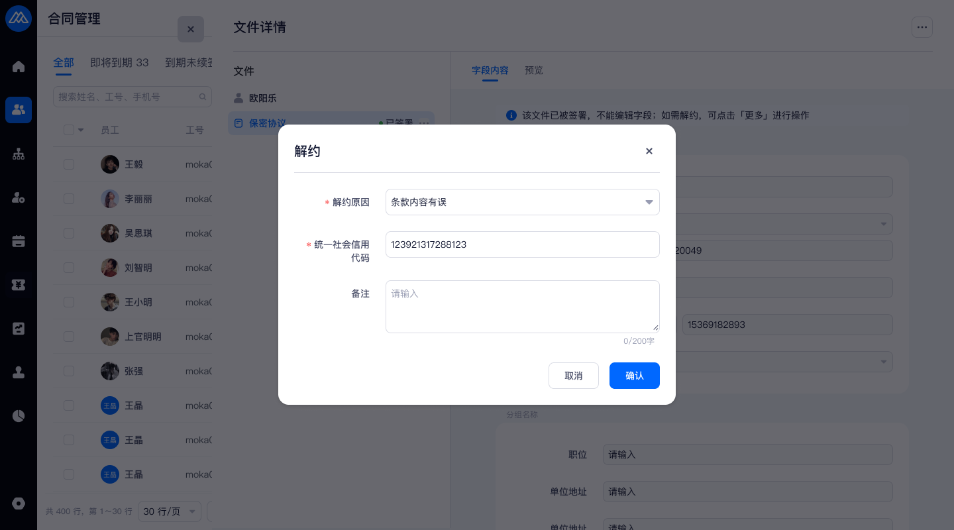Select the checkbox for 李丽丽

[69, 199]
